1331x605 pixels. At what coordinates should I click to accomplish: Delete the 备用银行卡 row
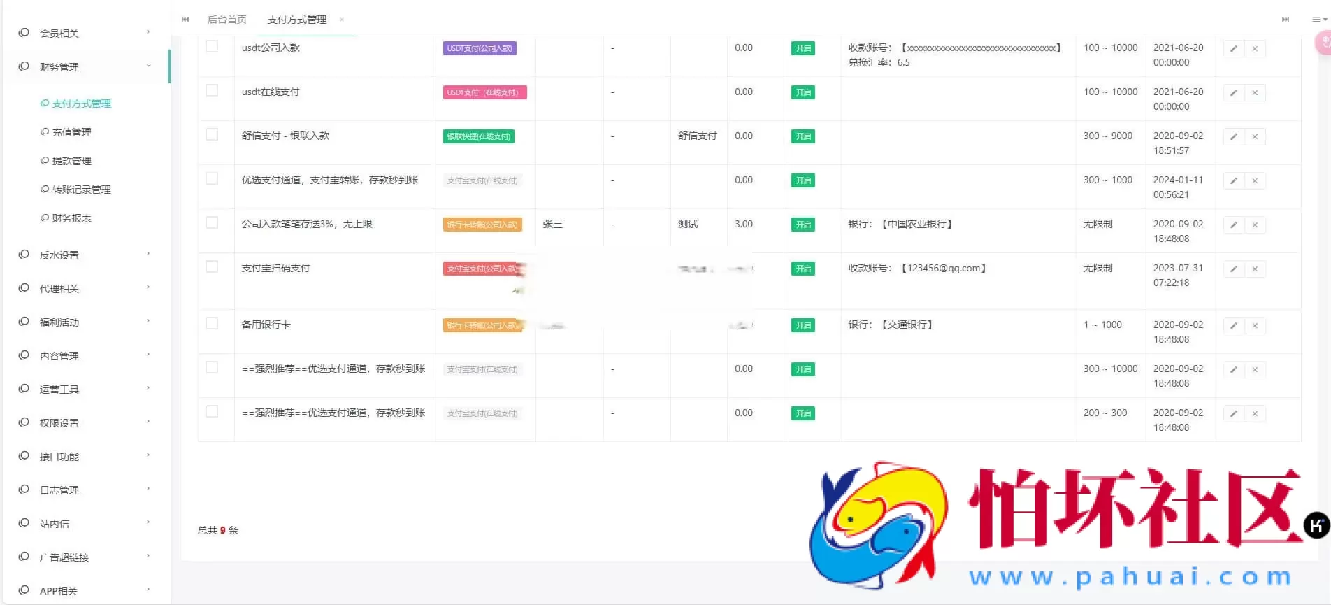point(1255,326)
